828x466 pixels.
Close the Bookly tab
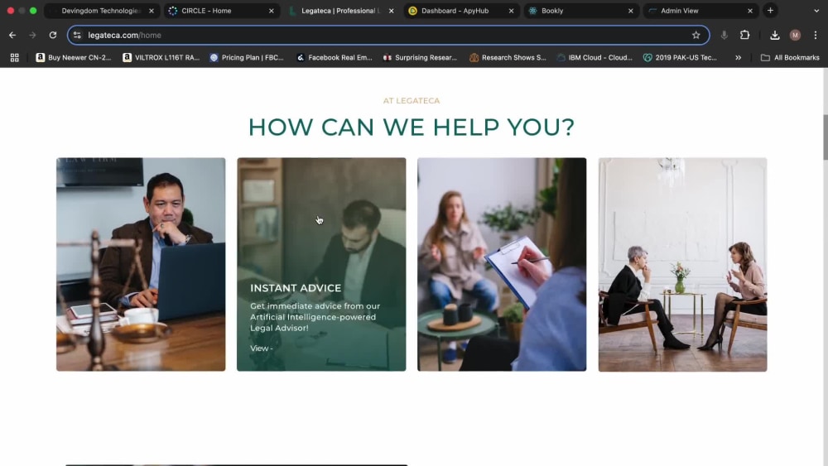point(630,11)
